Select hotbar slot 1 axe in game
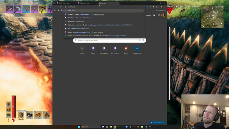 click(x=9, y=9)
